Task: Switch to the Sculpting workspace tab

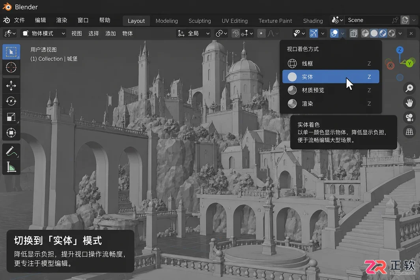Action: click(200, 21)
